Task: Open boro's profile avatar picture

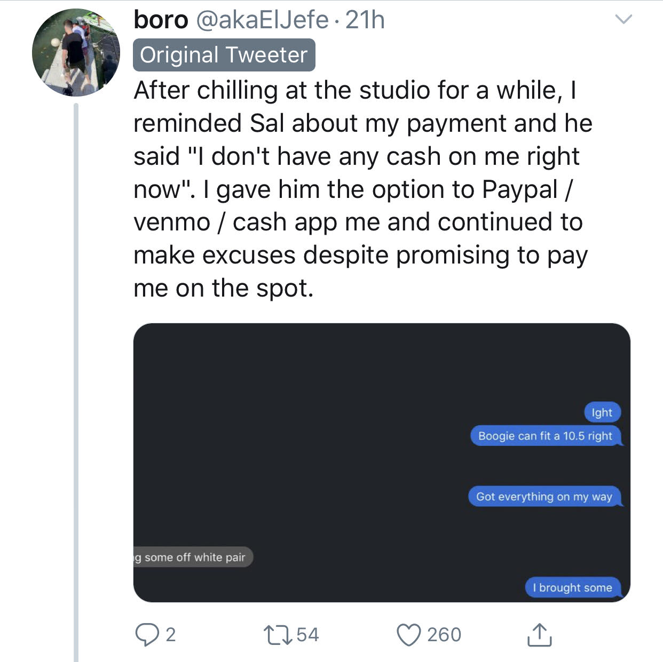Action: click(x=76, y=52)
